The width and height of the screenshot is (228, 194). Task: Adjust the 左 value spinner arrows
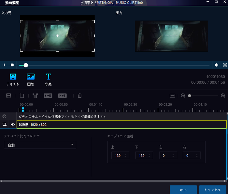[x=173, y=156]
